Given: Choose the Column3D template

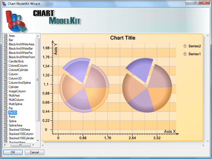Looking at the screenshot, I should 15,78.
